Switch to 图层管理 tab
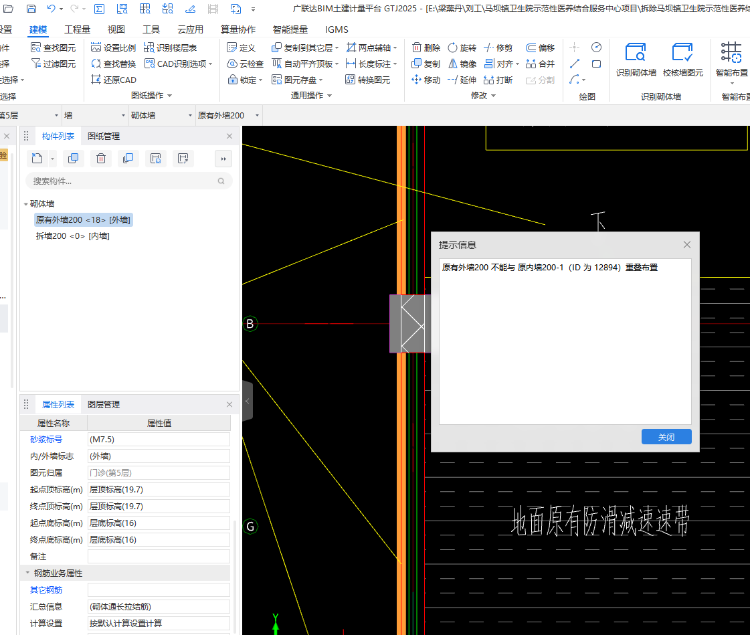This screenshot has height=635, width=750. (x=104, y=405)
